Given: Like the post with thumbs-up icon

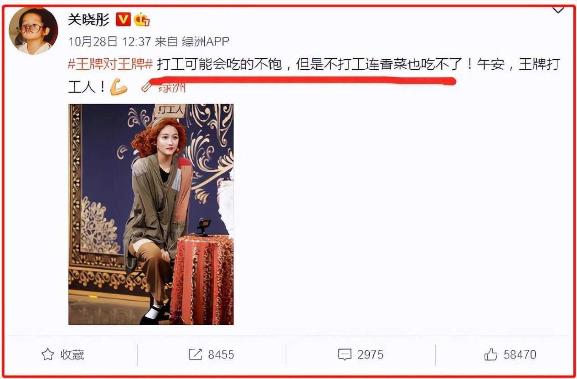Looking at the screenshot, I should click(491, 354).
